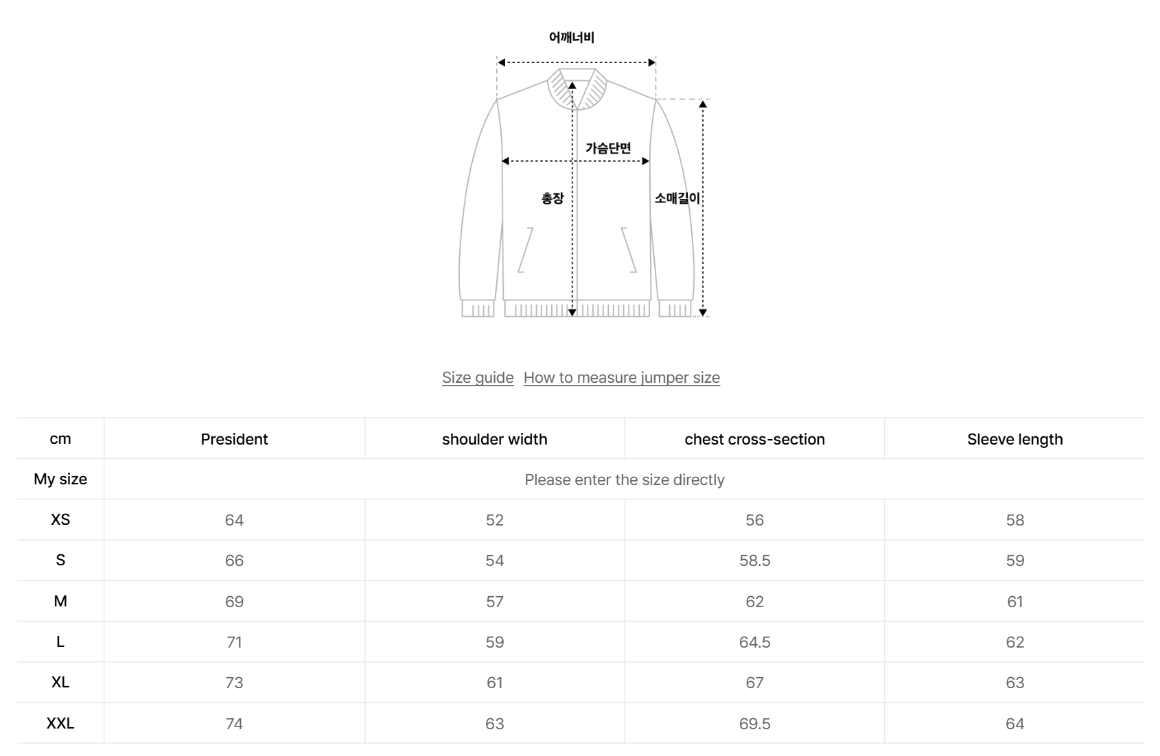Screen dimensions: 1160x756
Task: Select the S size row
Action: point(60,560)
